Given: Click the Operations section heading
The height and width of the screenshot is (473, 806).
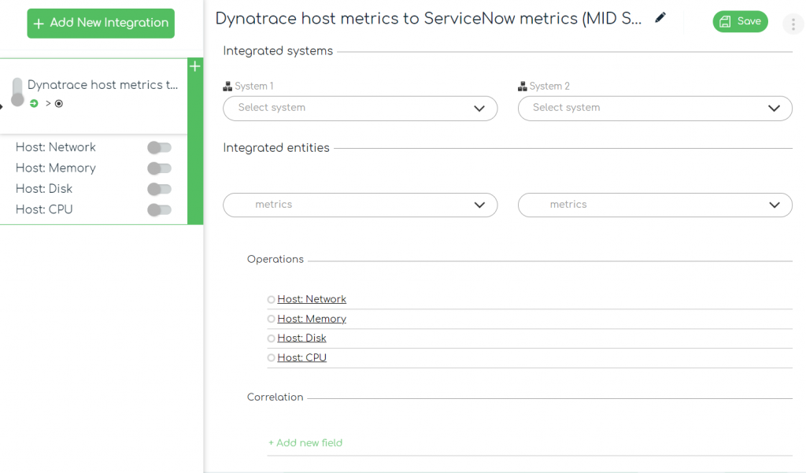Looking at the screenshot, I should click(275, 259).
